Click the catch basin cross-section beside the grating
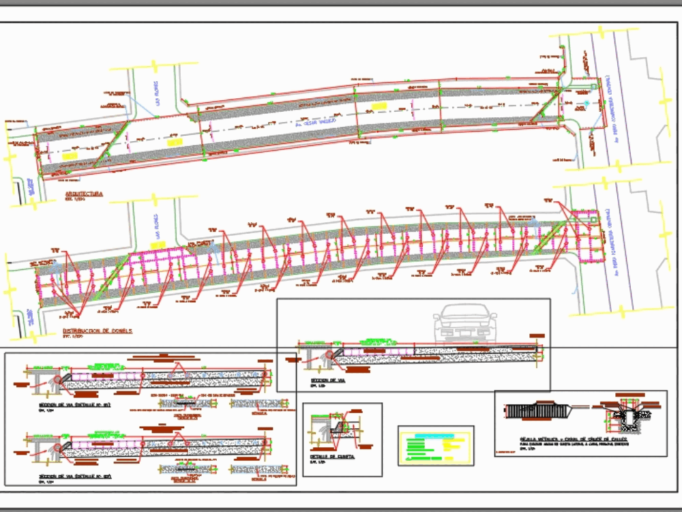Image resolution: width=682 pixels, height=512 pixels. point(627,417)
